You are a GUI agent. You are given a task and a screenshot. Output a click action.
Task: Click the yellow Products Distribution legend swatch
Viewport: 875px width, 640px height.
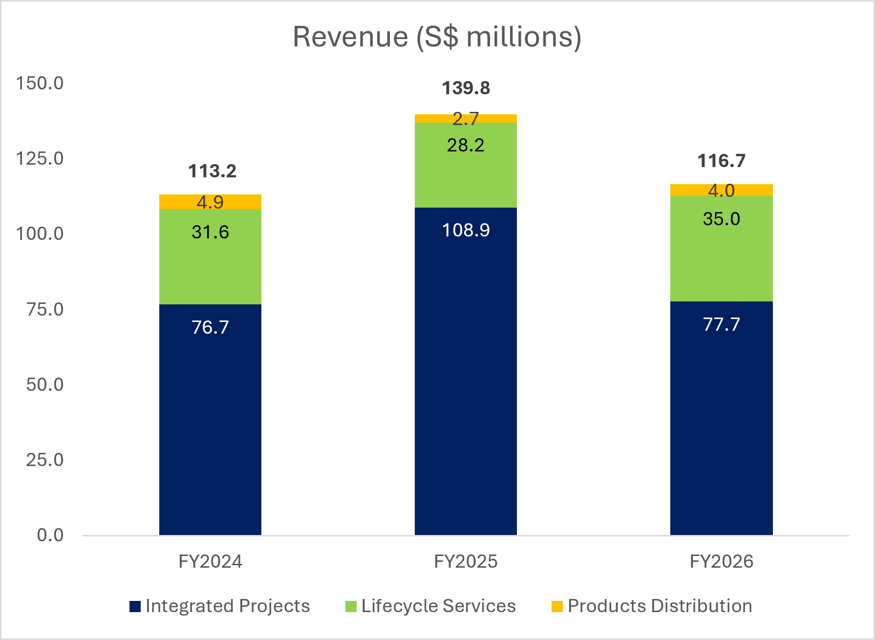(557, 606)
